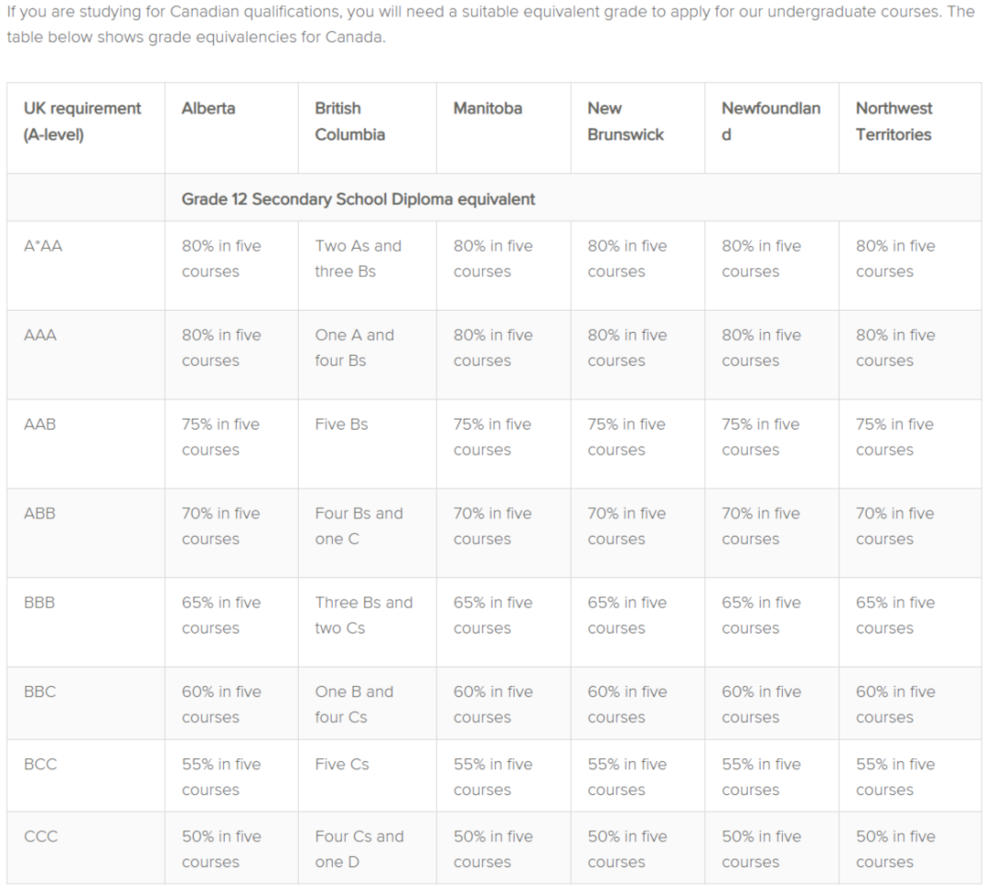The width and height of the screenshot is (996, 890).
Task: Click the 'British Columbia' column header
Action: coord(367,127)
